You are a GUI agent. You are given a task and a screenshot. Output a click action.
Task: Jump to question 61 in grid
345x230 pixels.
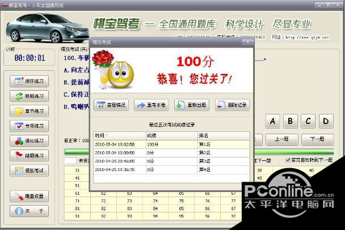[x=77, y=194]
